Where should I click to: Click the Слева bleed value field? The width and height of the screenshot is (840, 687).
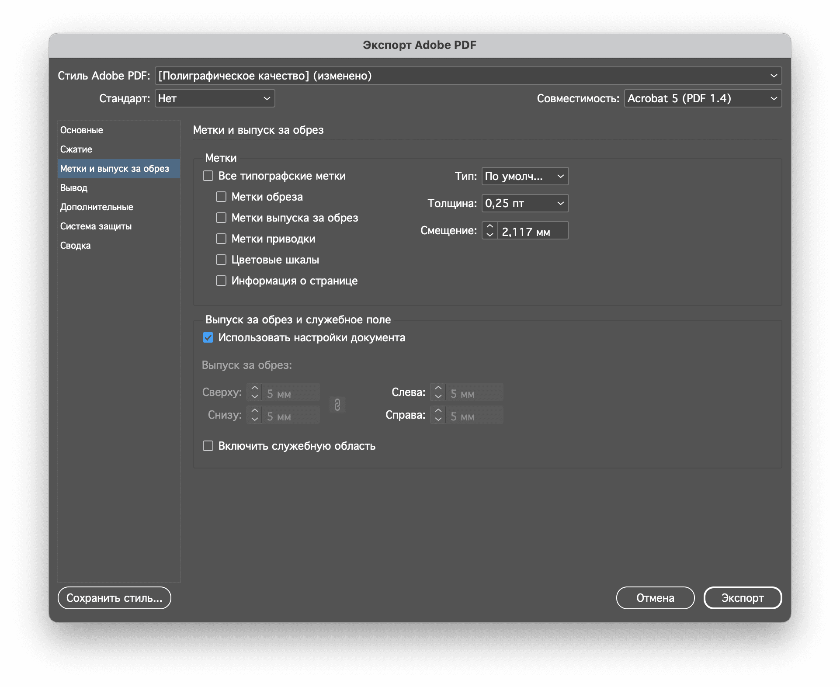point(475,392)
